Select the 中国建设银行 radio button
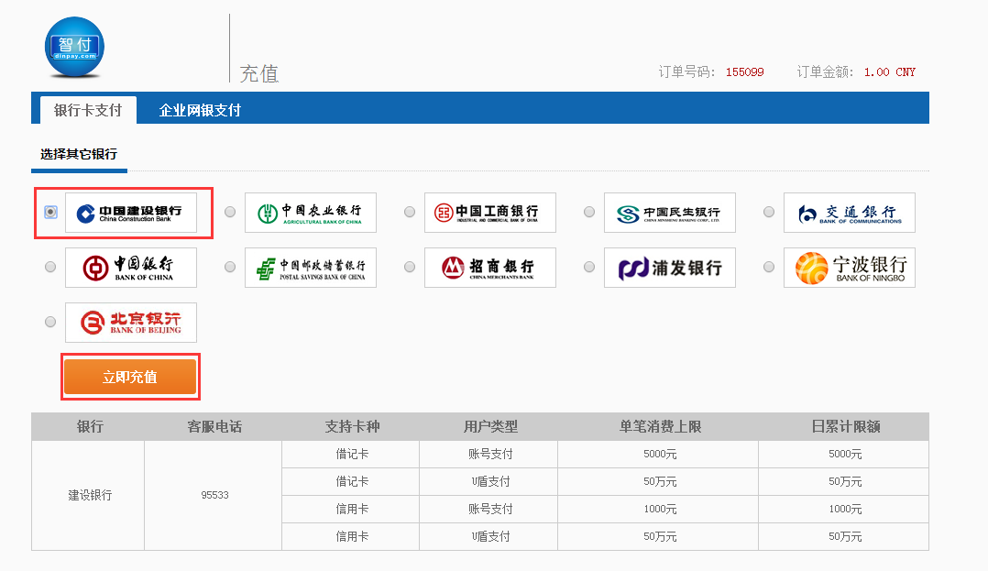This screenshot has height=571, width=988. pos(50,213)
